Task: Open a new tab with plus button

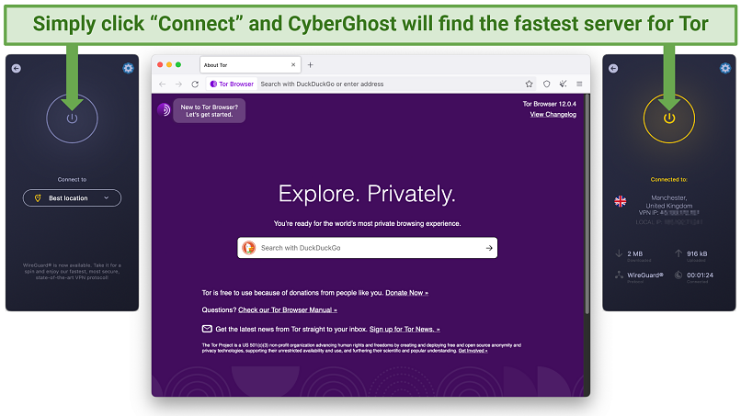Action: click(311, 64)
